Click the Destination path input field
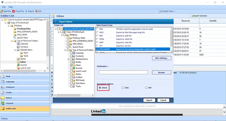 click(x=123, y=72)
